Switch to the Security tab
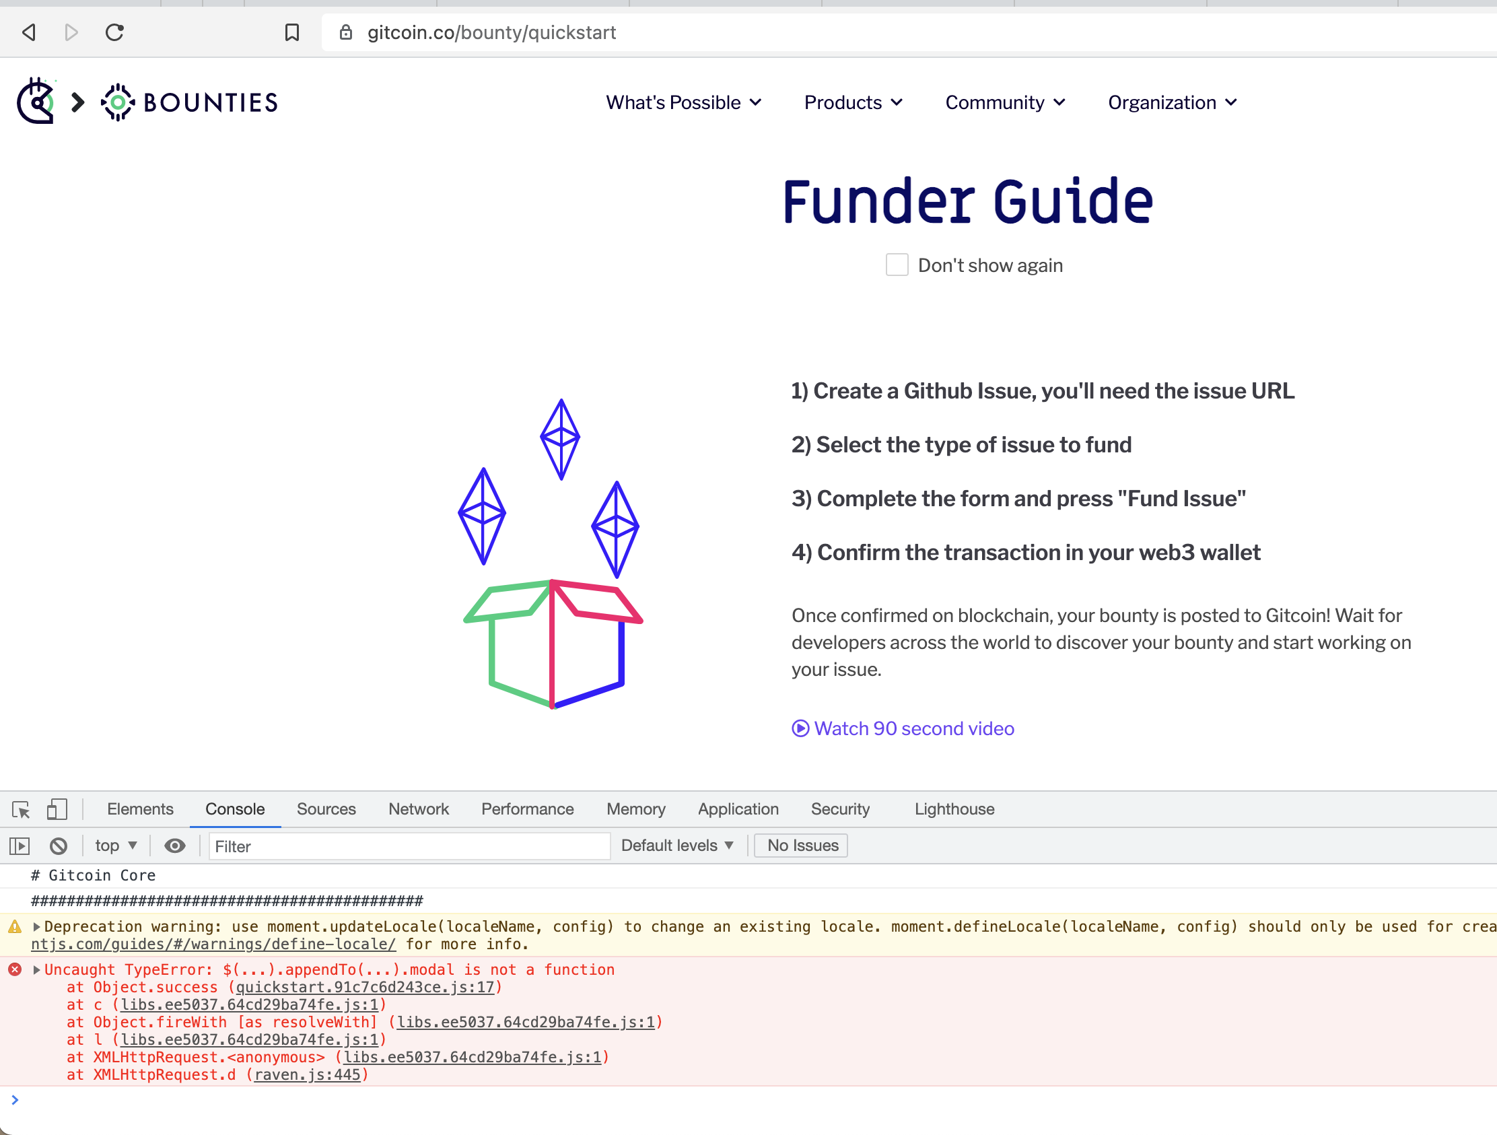The height and width of the screenshot is (1135, 1497). [840, 809]
